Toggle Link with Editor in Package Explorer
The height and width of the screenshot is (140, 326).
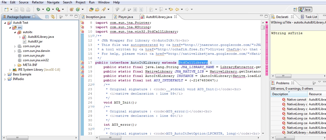click(x=53, y=17)
